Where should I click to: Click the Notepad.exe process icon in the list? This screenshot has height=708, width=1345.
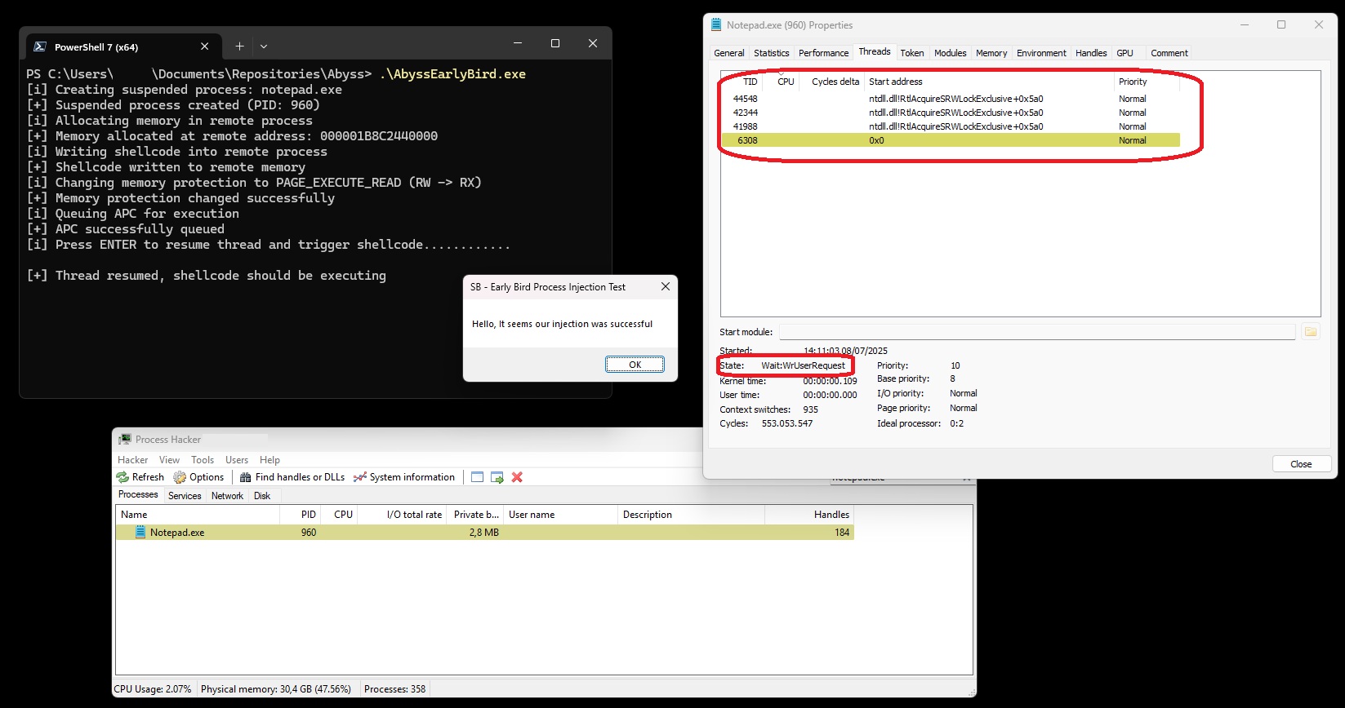pyautogui.click(x=140, y=533)
